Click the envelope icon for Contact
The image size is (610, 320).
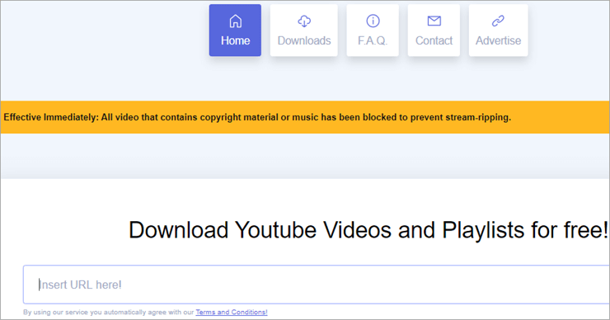point(434,21)
